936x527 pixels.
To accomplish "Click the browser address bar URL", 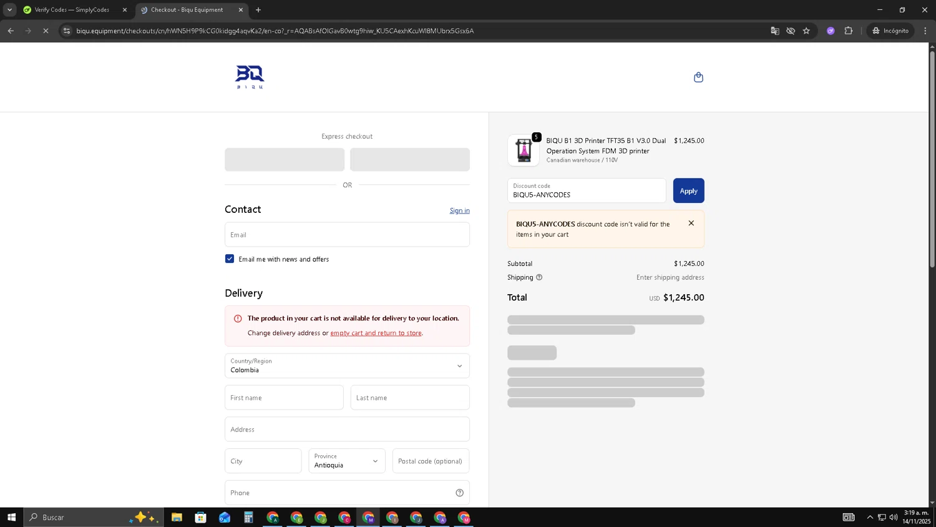I will (x=275, y=31).
